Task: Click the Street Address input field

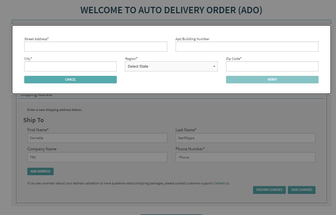Action: 96,47
